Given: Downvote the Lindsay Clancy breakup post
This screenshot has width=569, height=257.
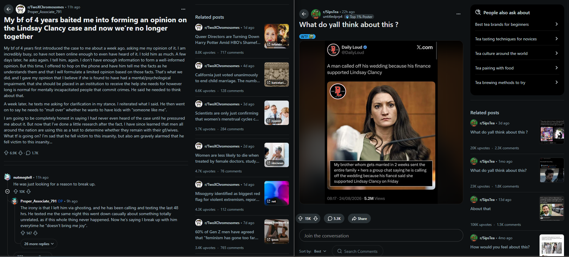Looking at the screenshot, I should click(x=21, y=153).
